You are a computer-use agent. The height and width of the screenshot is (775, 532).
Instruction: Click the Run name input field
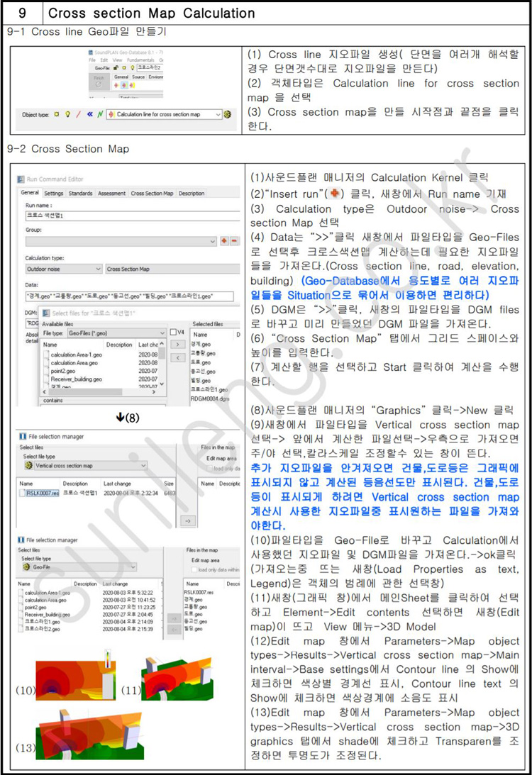tap(133, 216)
